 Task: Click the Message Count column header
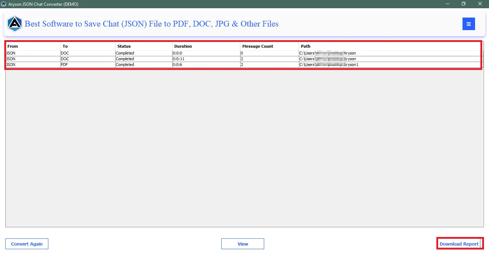270,46
